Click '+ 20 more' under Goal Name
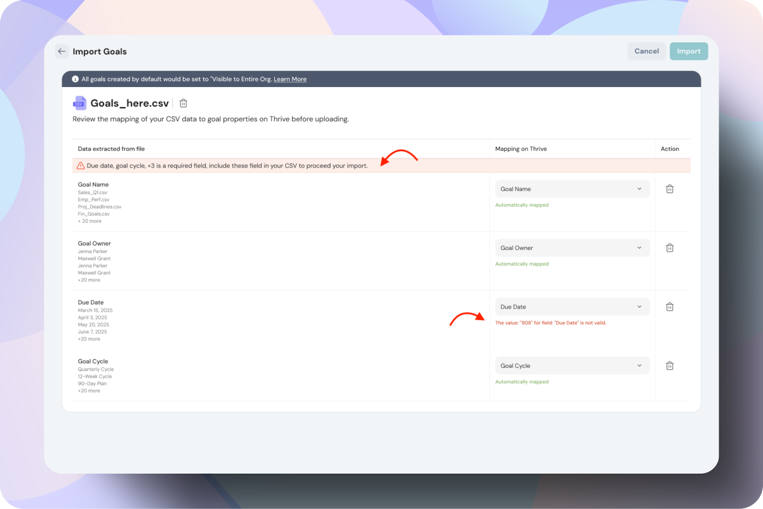The height and width of the screenshot is (509, 763). (x=90, y=221)
